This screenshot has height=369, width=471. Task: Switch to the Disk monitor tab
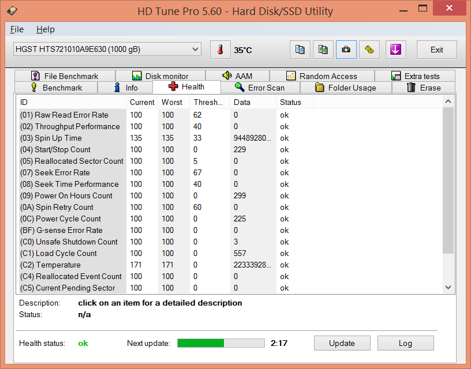click(160, 76)
